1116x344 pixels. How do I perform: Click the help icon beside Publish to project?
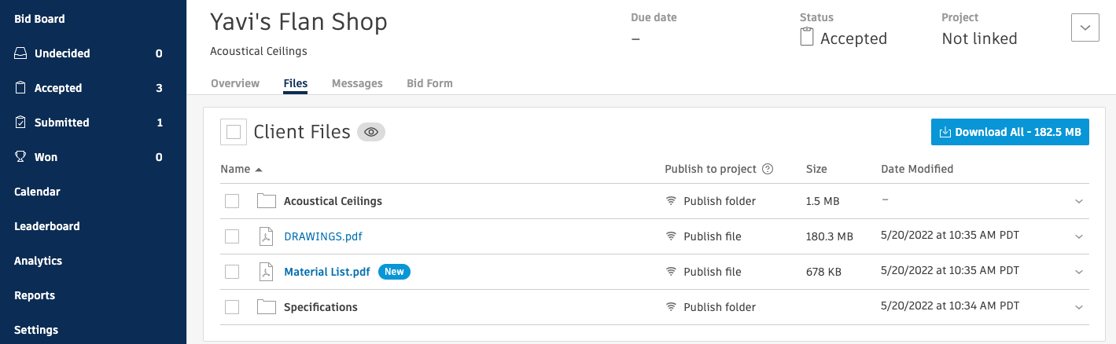pos(768,169)
